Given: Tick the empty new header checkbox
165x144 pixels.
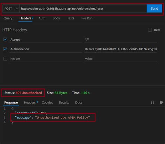Looking at the screenshot, I should pos(5,59).
